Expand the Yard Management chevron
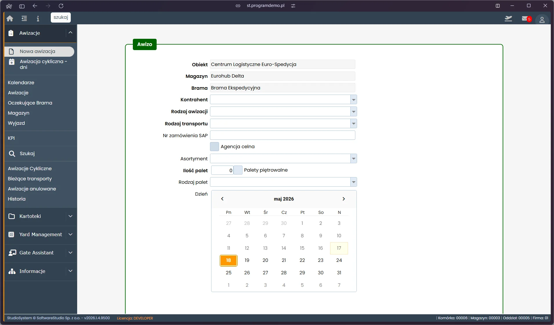 point(70,234)
